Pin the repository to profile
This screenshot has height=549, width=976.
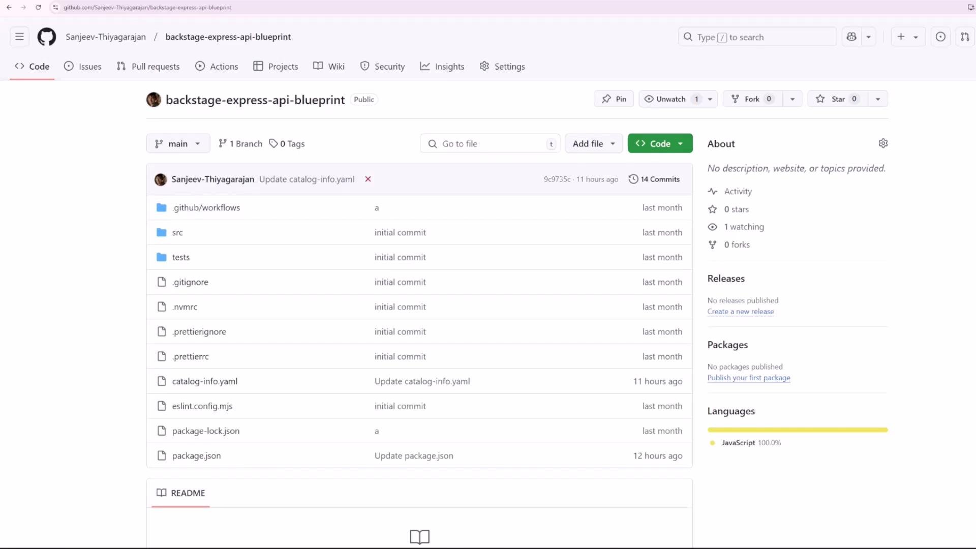point(614,99)
